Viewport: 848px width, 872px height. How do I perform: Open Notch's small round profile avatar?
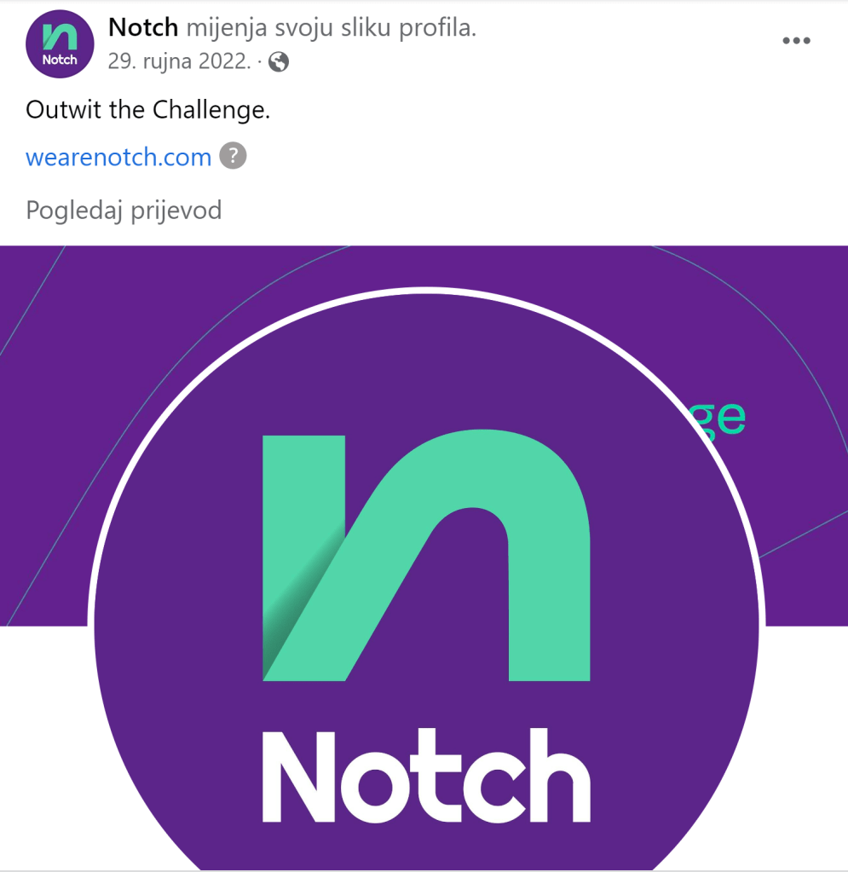tap(60, 44)
